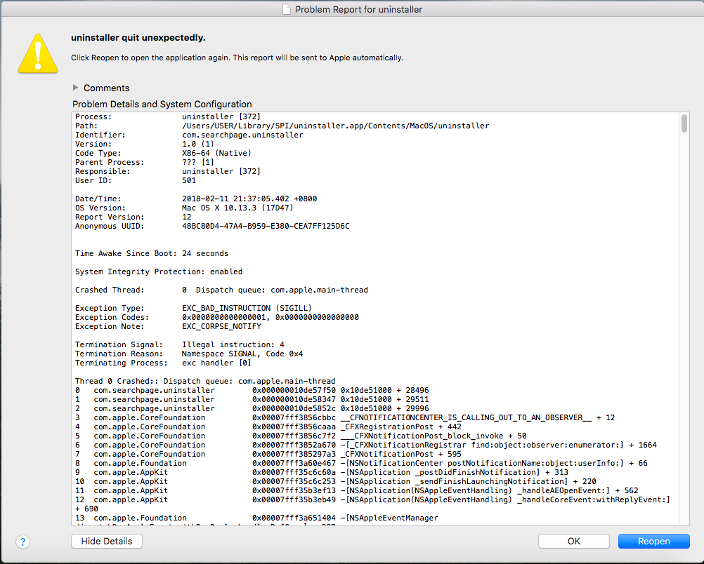Click stack frame 2 with offset 29996

pyautogui.click(x=252, y=408)
